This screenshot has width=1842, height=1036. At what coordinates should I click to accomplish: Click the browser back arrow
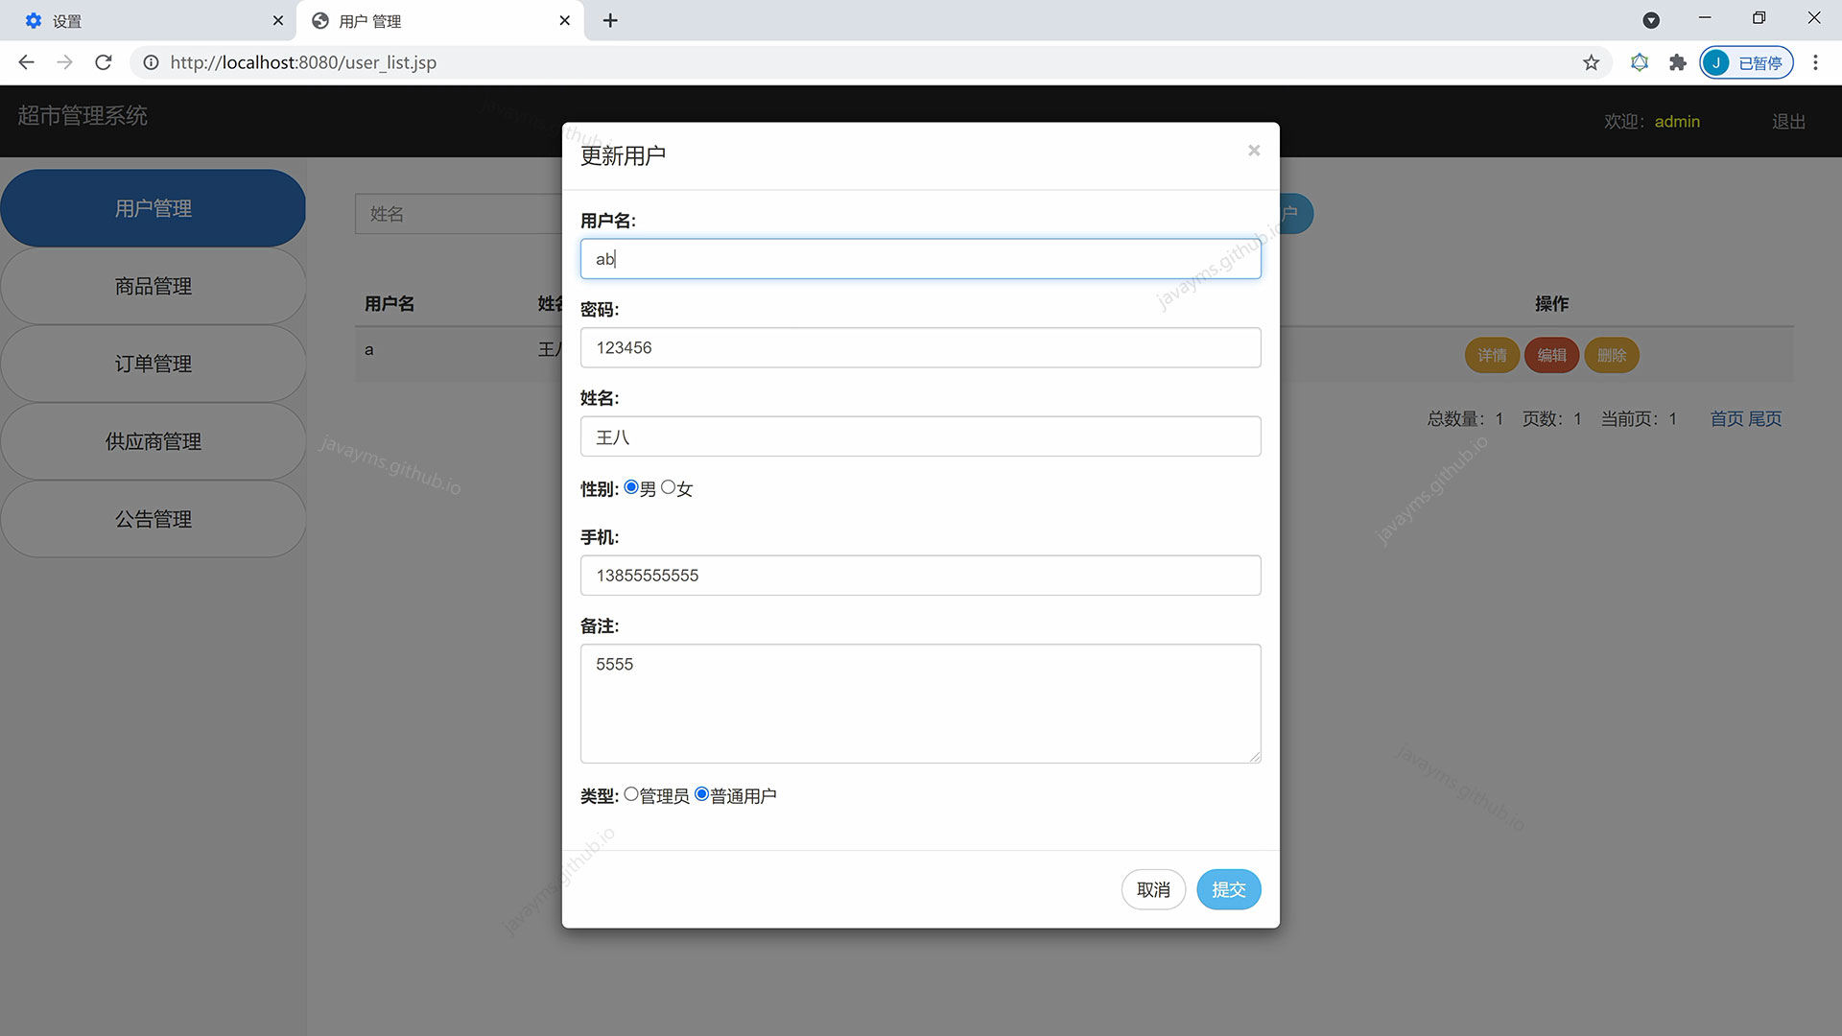(26, 62)
